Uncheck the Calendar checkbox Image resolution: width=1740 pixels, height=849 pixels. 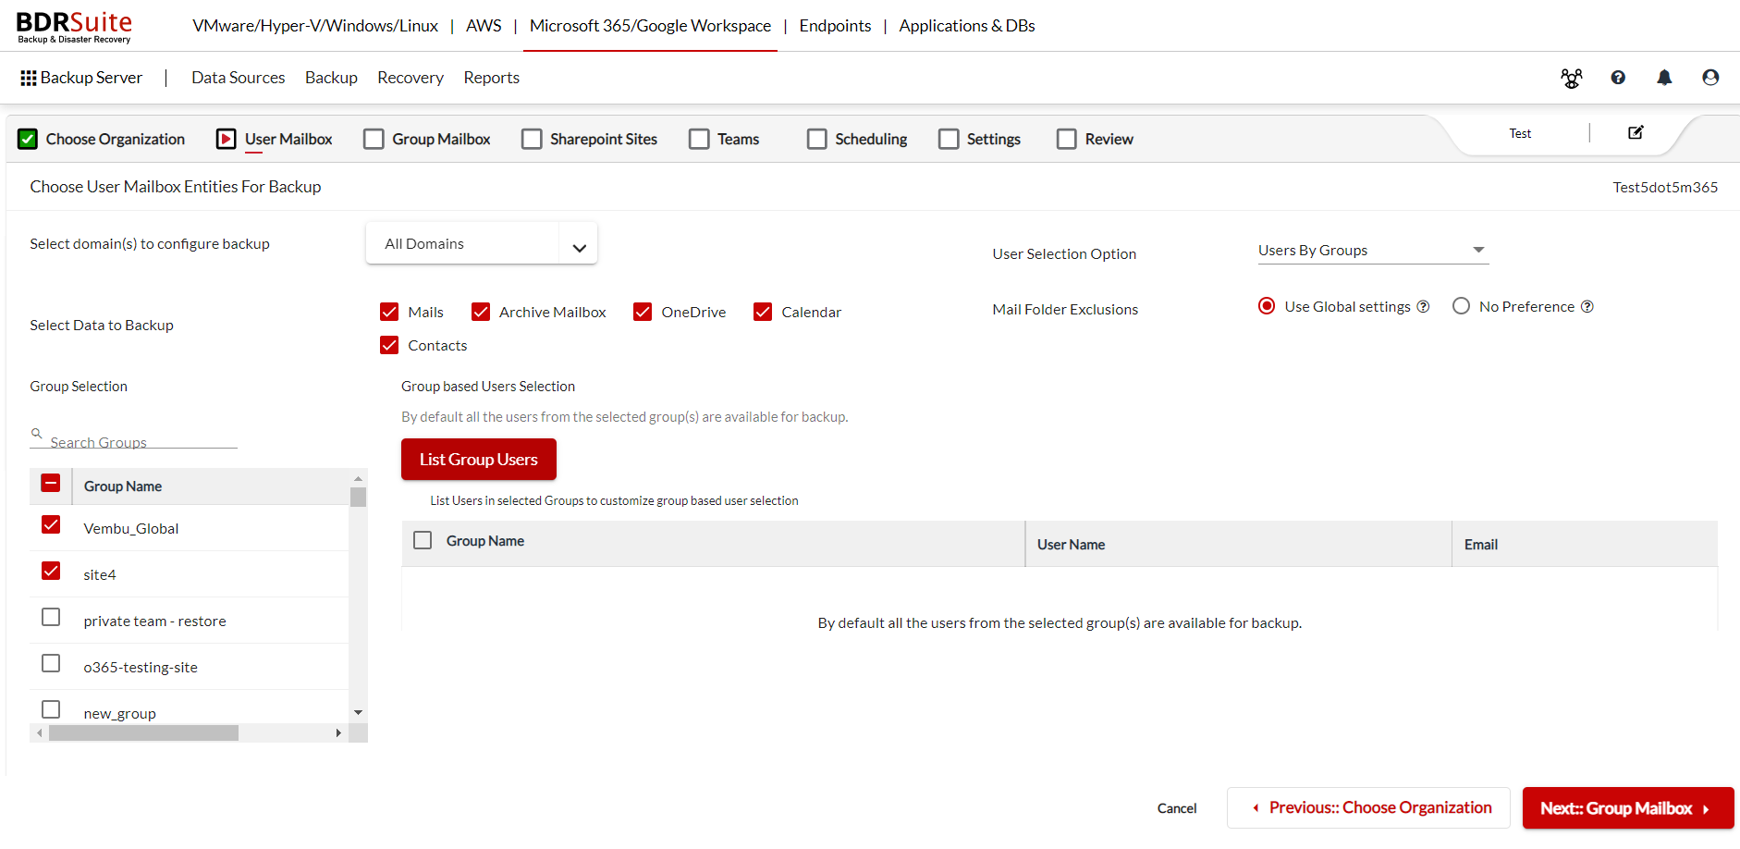point(763,312)
